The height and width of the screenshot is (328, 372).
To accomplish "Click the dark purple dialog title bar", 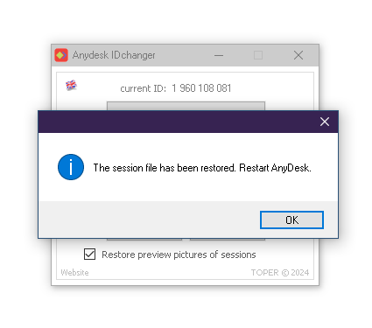I will (x=178, y=122).
